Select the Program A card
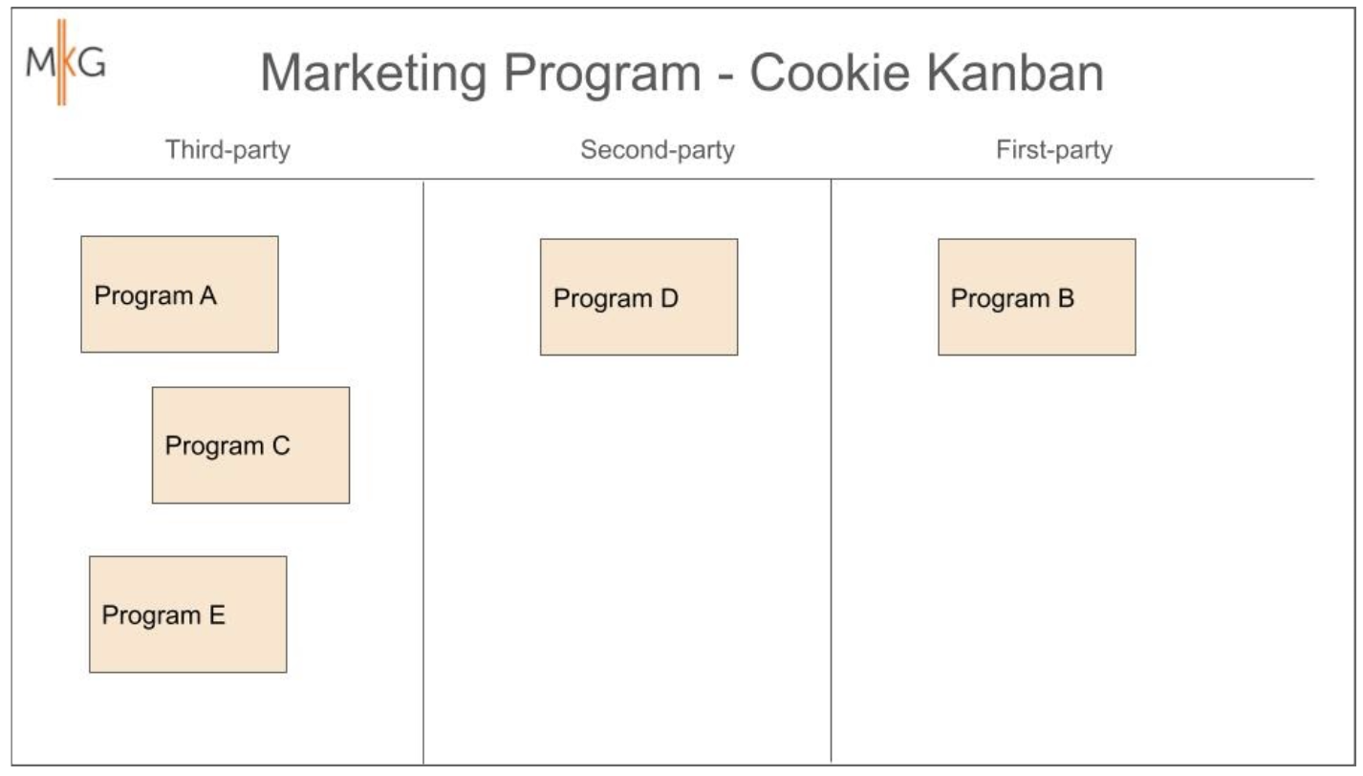 click(180, 294)
